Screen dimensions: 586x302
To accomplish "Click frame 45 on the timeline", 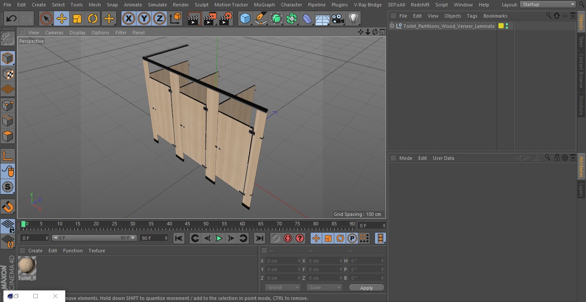I will tap(187, 224).
